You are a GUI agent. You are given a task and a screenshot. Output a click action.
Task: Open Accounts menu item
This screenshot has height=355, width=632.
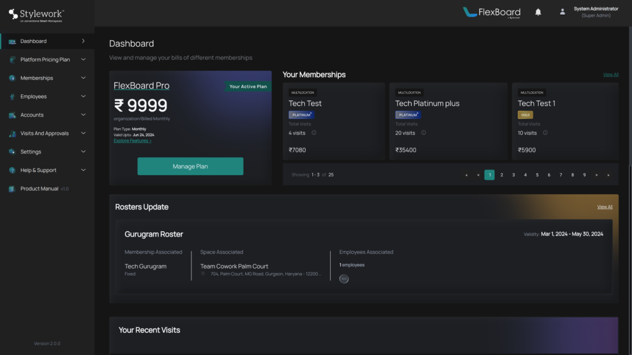pos(47,115)
